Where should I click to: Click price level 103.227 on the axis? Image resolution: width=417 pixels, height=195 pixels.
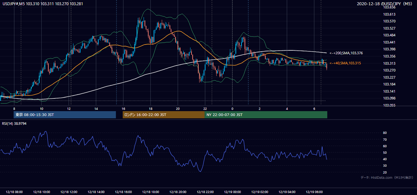click(x=390, y=77)
